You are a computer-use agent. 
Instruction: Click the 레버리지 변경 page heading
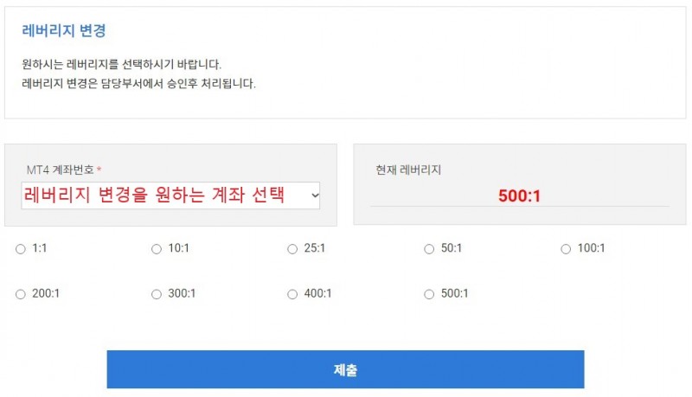64,31
